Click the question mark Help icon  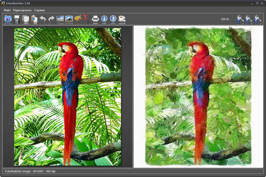tap(113, 19)
